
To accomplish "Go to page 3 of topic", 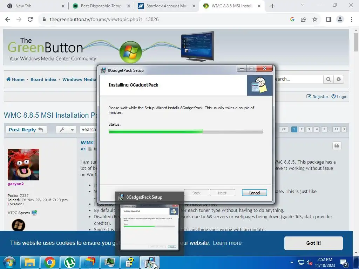I will [309, 130].
